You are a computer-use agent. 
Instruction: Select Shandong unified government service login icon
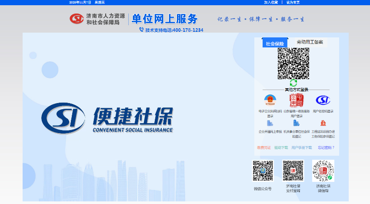(296, 100)
